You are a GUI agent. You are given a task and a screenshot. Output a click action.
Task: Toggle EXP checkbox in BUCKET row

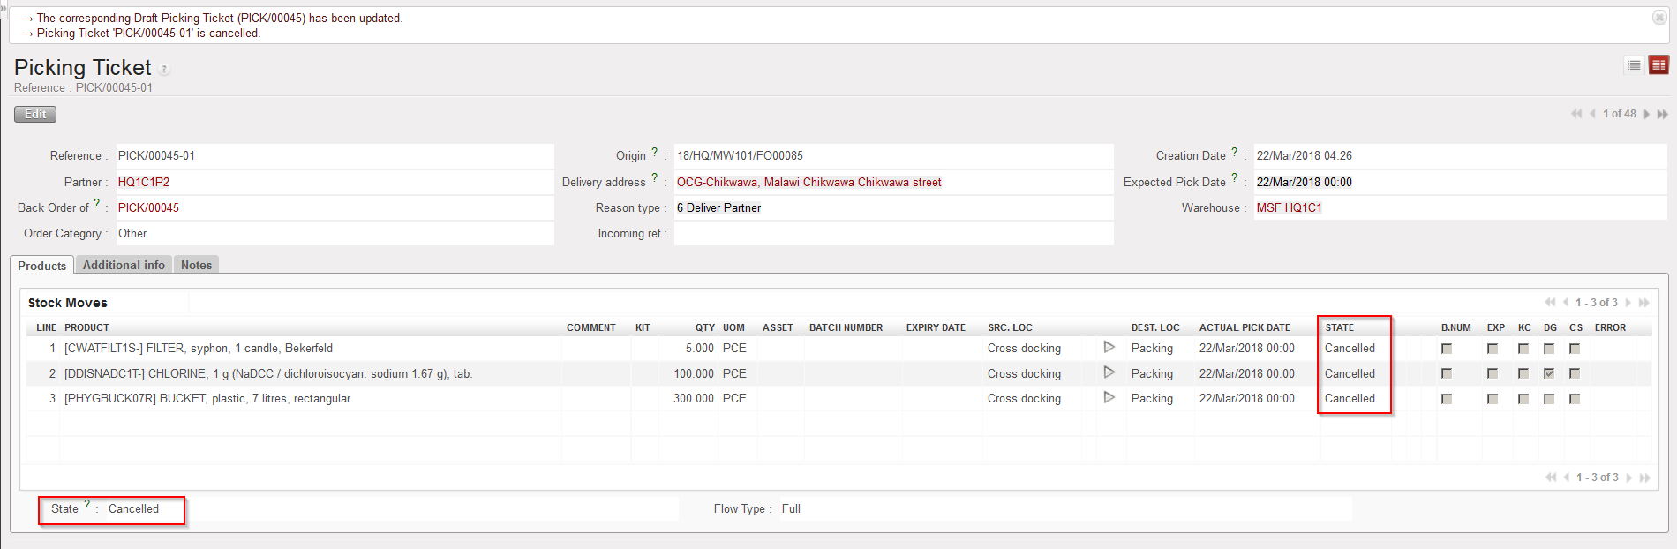[x=1493, y=399]
